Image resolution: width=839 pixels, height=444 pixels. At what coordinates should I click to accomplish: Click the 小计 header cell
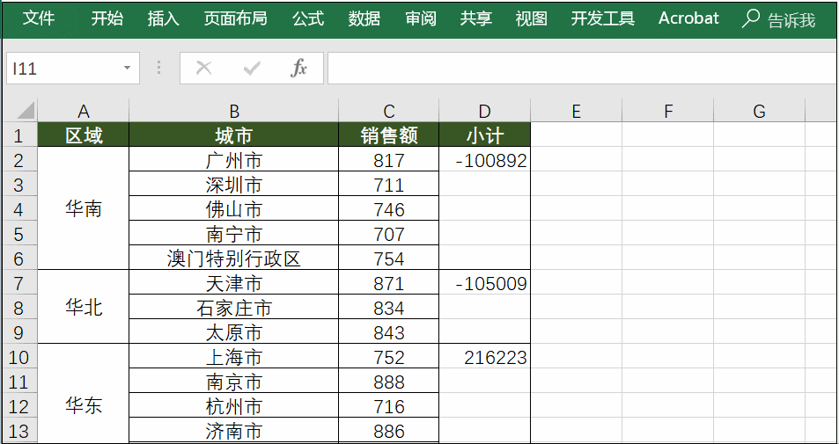point(485,135)
